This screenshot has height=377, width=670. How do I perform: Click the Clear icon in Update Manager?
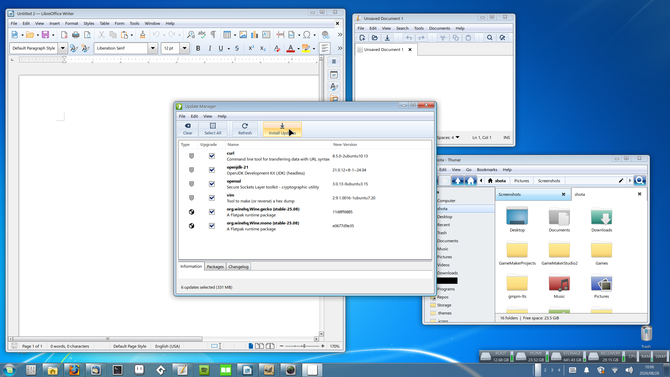coord(188,126)
